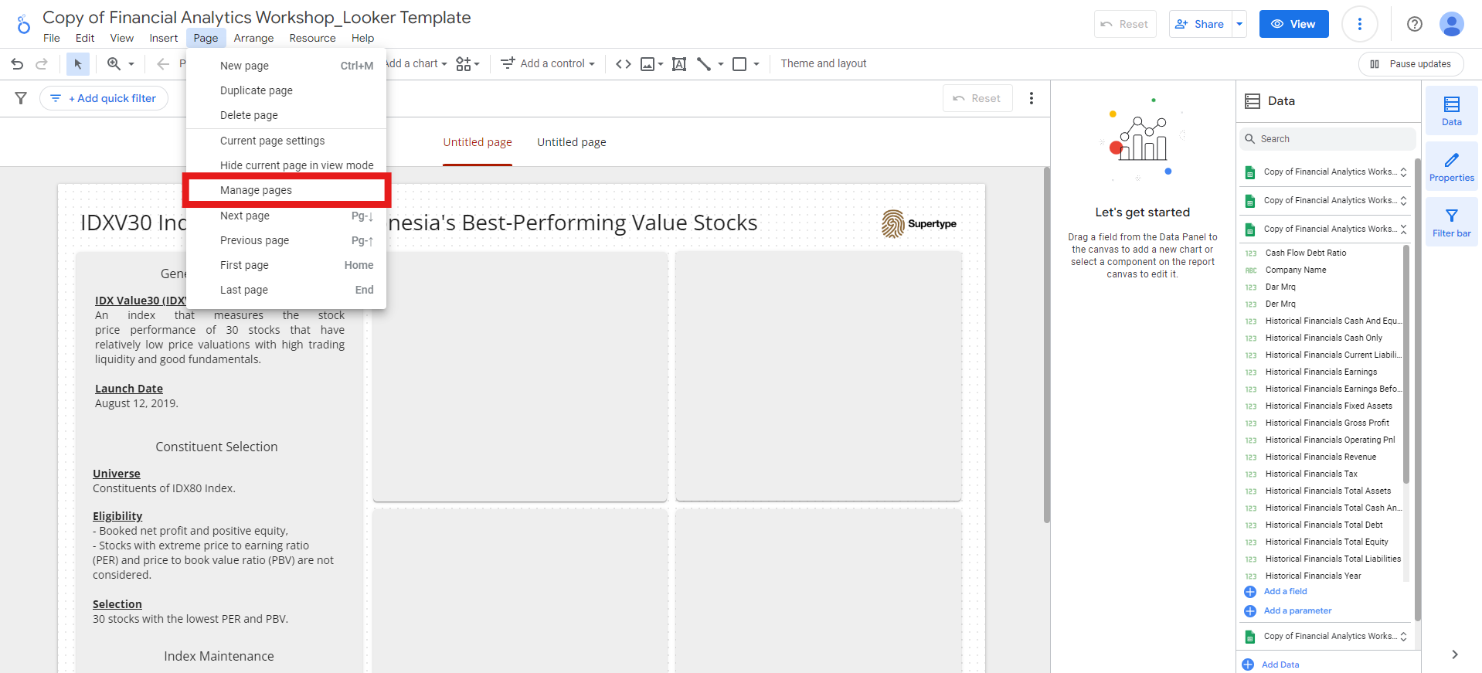This screenshot has height=673, width=1482.
Task: Choose Delete page menu entry
Action: tap(286, 115)
